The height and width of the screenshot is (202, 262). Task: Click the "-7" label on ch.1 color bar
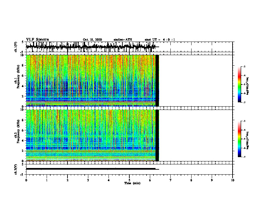pyautogui.click(x=244, y=102)
